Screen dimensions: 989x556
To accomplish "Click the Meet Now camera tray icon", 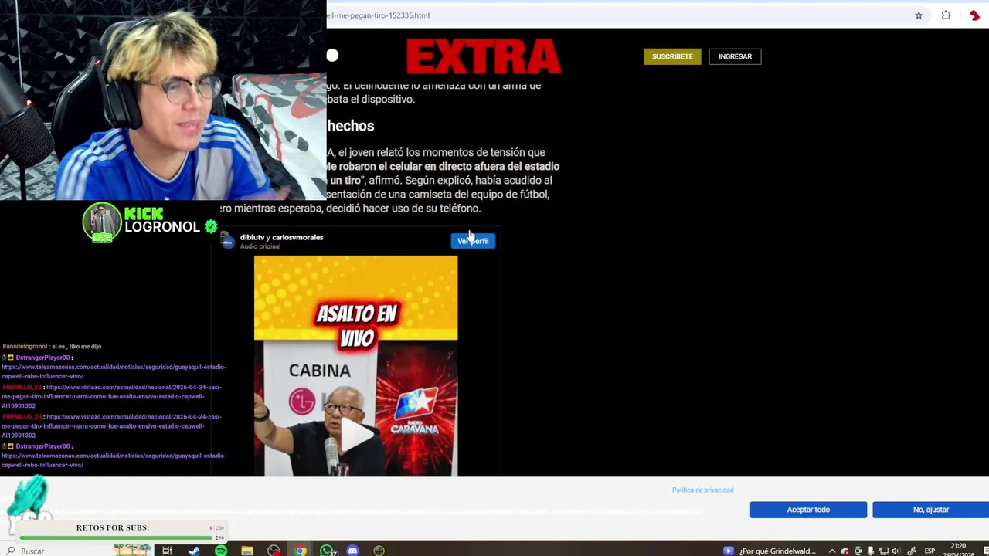I will point(858,551).
